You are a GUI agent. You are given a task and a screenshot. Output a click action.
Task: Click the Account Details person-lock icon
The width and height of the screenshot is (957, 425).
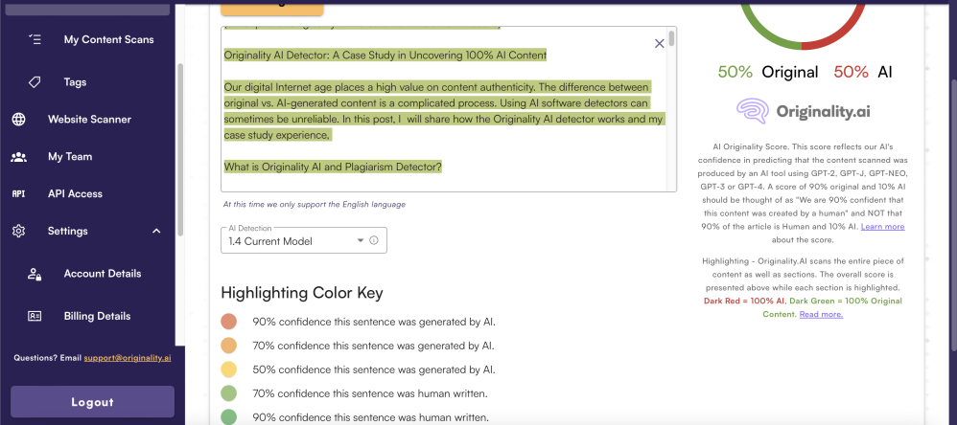(x=35, y=274)
